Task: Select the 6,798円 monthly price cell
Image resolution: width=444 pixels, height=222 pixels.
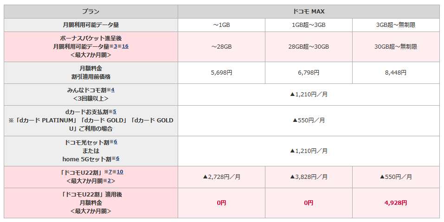Action: [309, 72]
